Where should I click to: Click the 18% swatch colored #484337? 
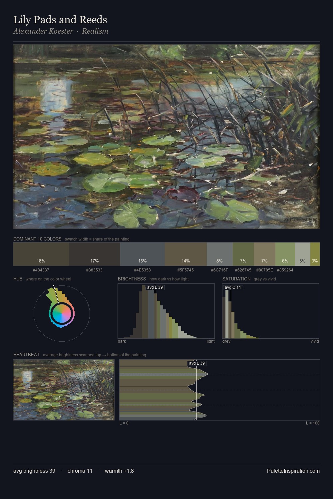tap(41, 254)
